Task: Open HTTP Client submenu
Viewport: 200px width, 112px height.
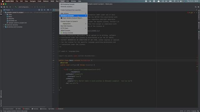Action: click(x=73, y=28)
